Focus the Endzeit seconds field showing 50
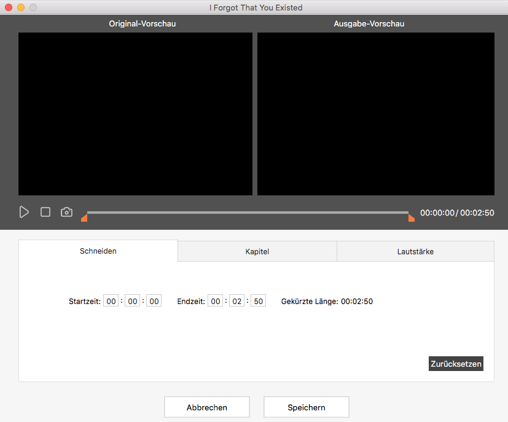 [x=258, y=301]
